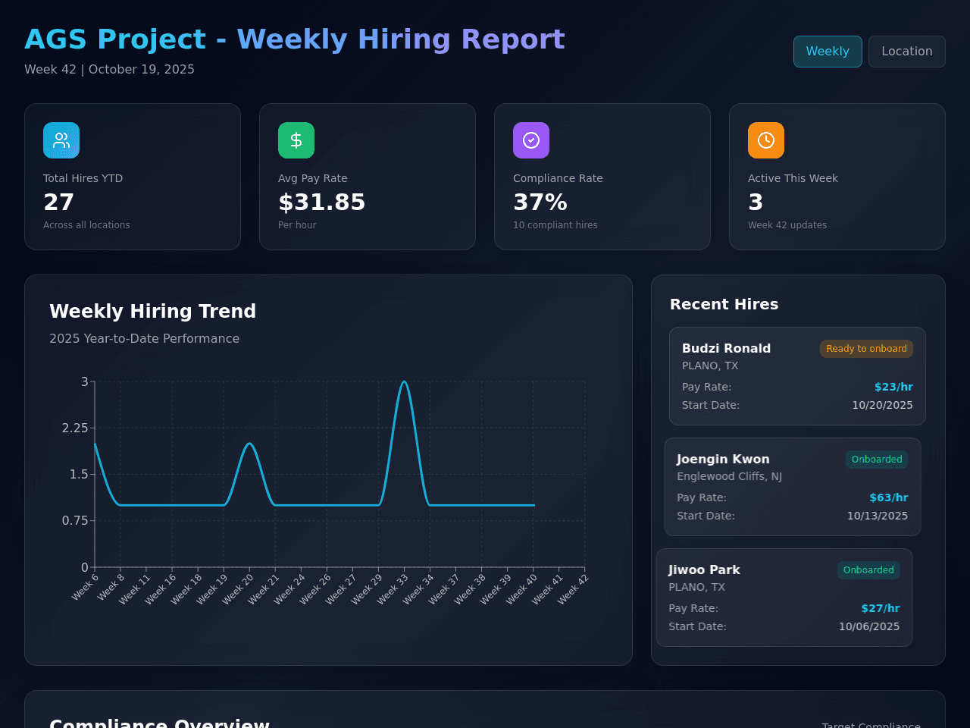Click the Week 20 peak on chart

tap(249, 444)
